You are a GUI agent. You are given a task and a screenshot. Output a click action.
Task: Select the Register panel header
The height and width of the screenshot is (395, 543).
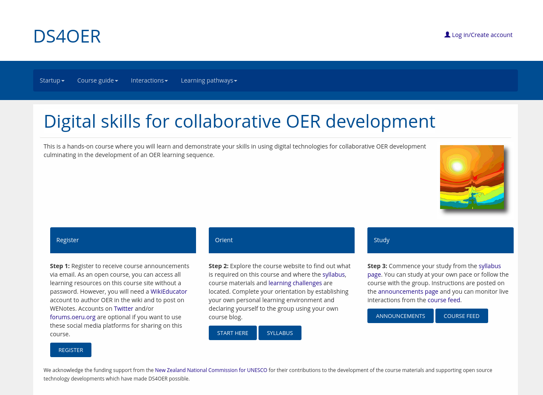[123, 240]
